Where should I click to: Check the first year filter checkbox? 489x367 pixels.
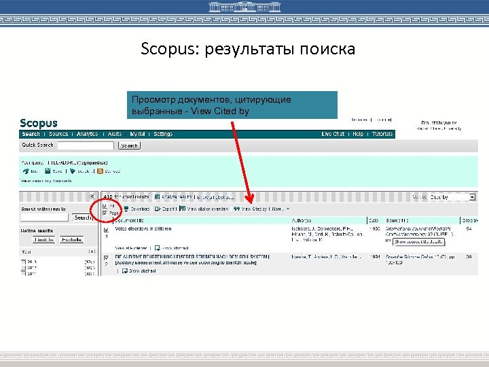pos(23,262)
